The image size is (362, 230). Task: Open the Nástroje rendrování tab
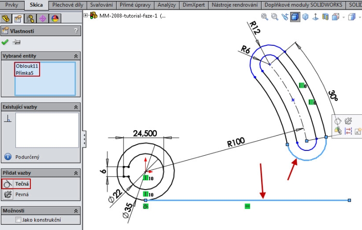click(x=235, y=5)
